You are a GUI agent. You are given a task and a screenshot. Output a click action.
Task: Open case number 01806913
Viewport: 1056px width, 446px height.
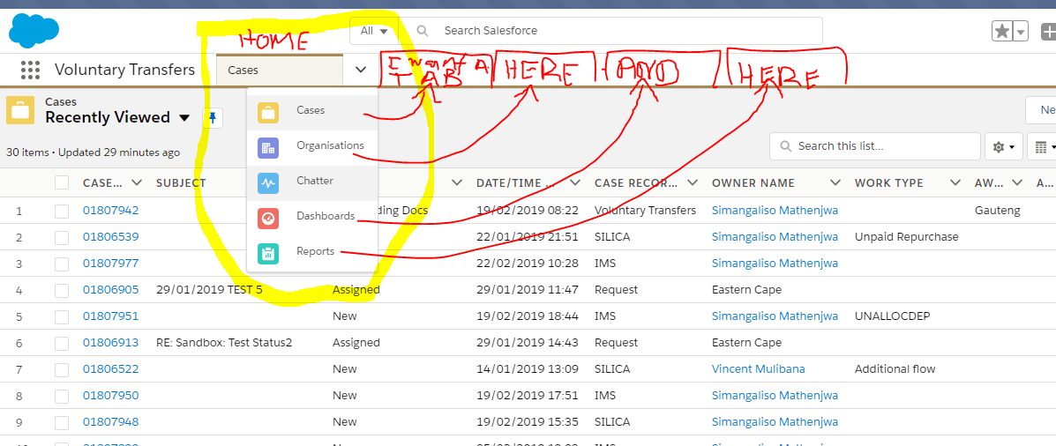pos(110,342)
